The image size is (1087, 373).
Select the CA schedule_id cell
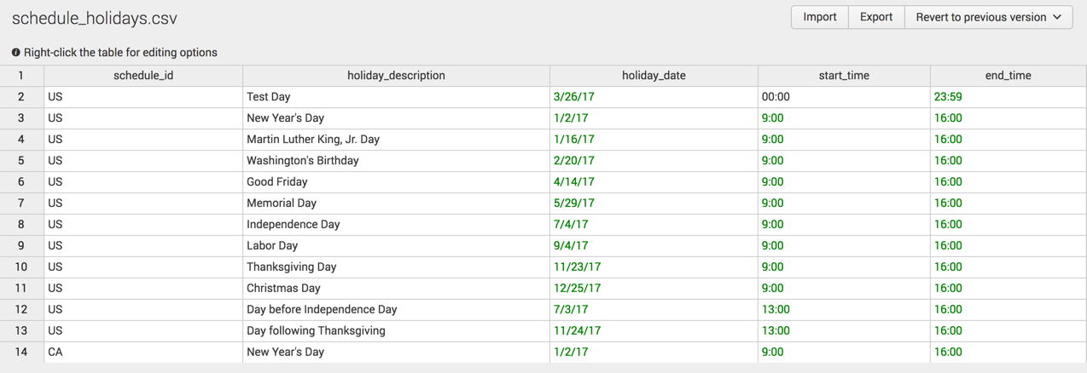(x=143, y=352)
